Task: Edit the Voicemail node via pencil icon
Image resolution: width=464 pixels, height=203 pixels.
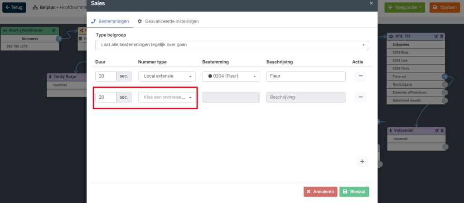Action: (437, 130)
